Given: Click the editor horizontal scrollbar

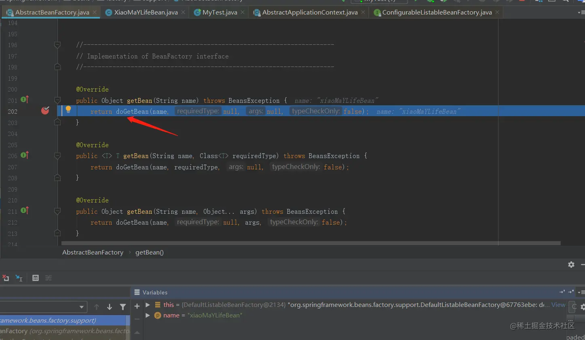Looking at the screenshot, I should click(311, 243).
